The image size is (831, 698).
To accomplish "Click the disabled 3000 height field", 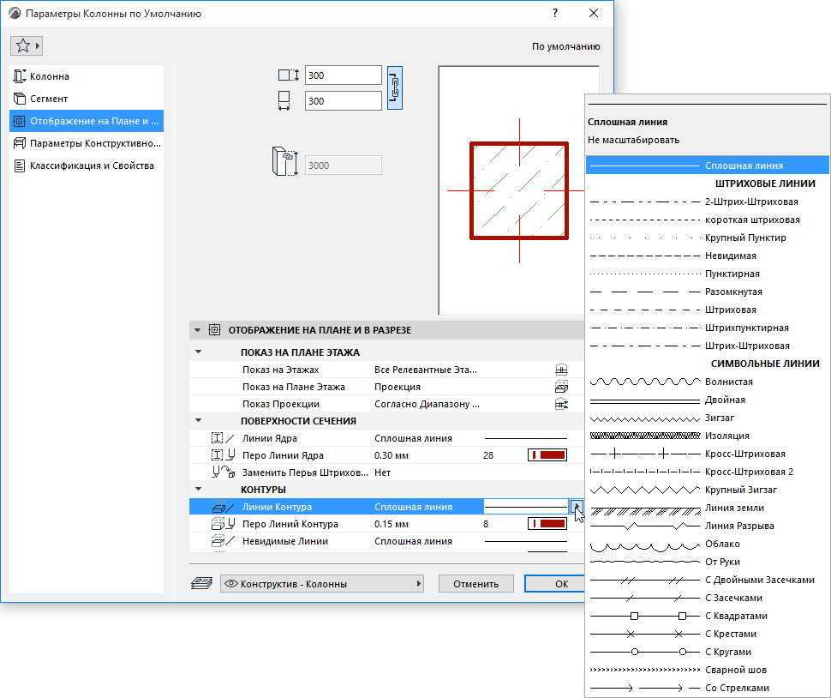I will (x=343, y=165).
